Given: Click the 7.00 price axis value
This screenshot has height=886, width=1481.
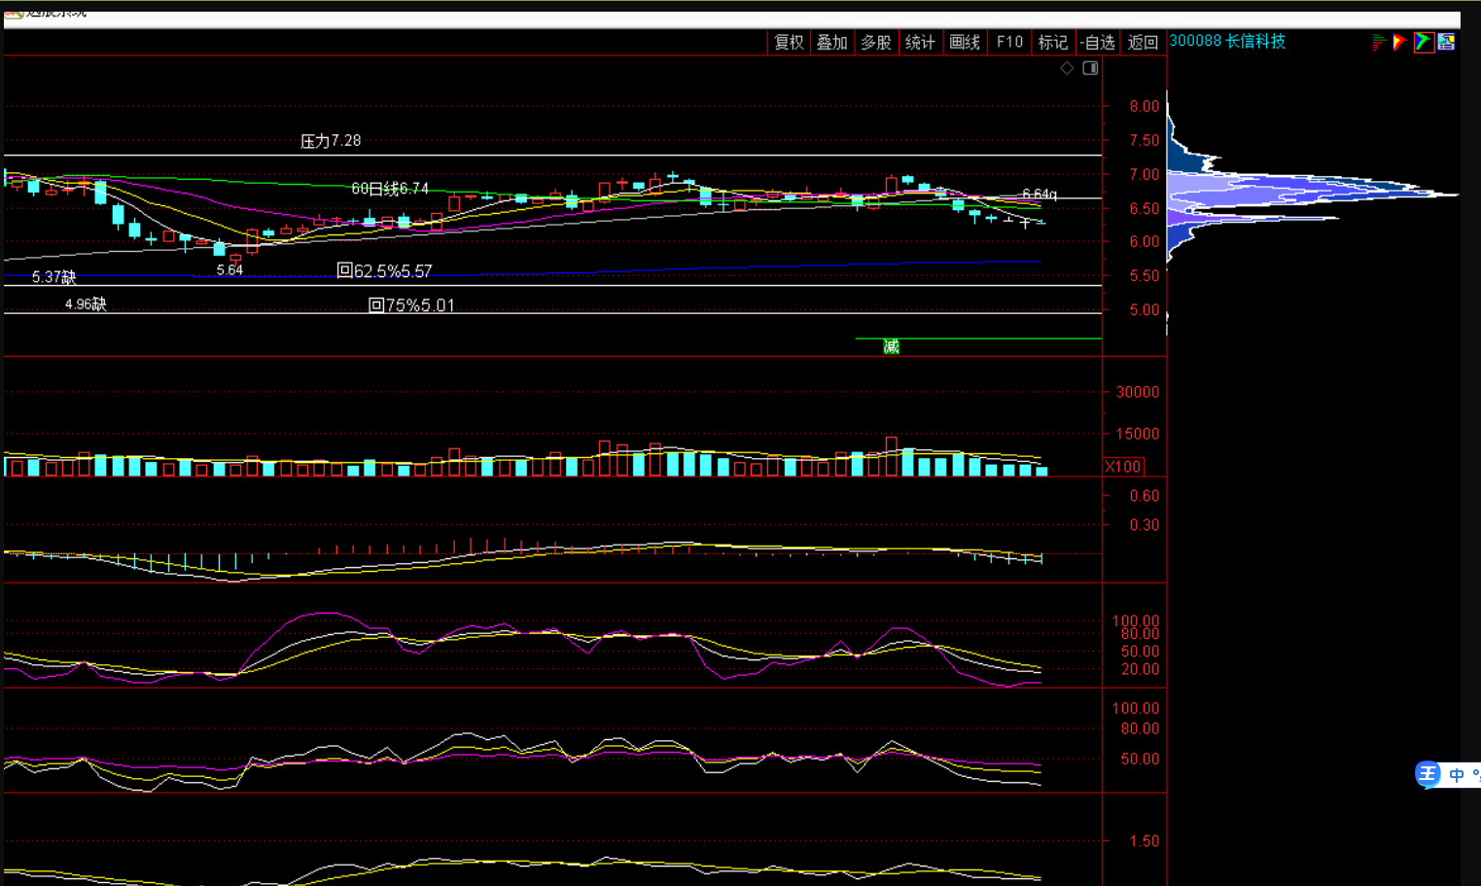Looking at the screenshot, I should [x=1144, y=174].
